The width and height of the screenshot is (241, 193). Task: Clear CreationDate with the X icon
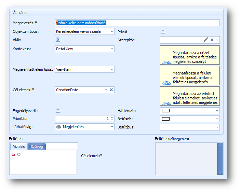coord(111,90)
